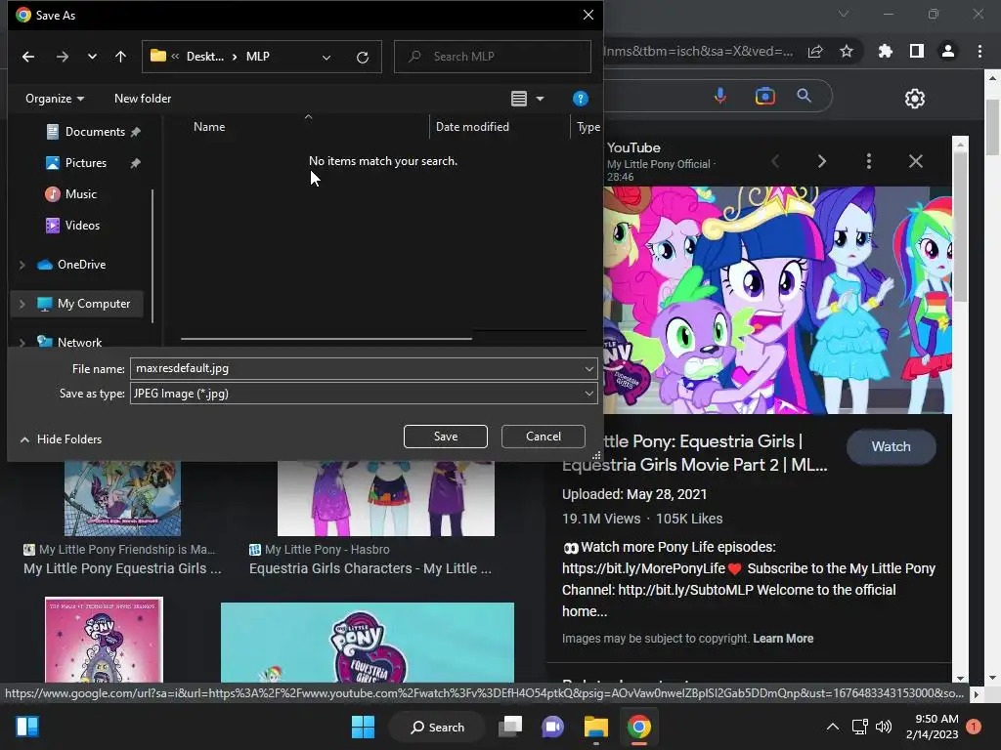Open Chrome profile avatar icon
The height and width of the screenshot is (750, 1001).
[x=948, y=51]
